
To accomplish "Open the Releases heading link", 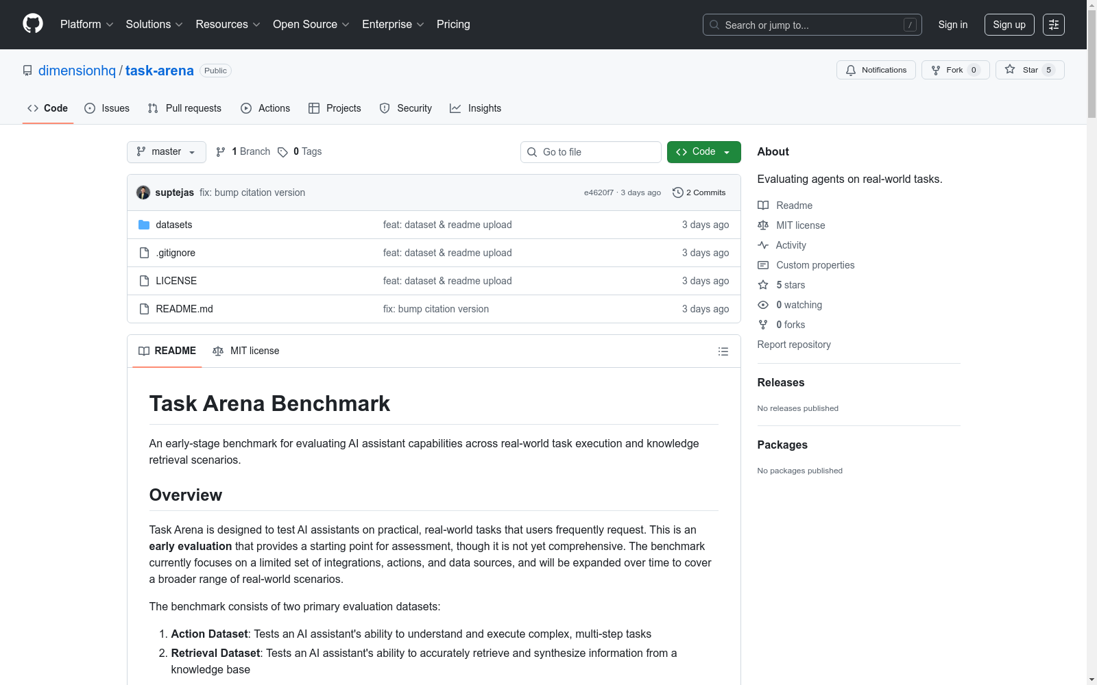I will pyautogui.click(x=781, y=382).
